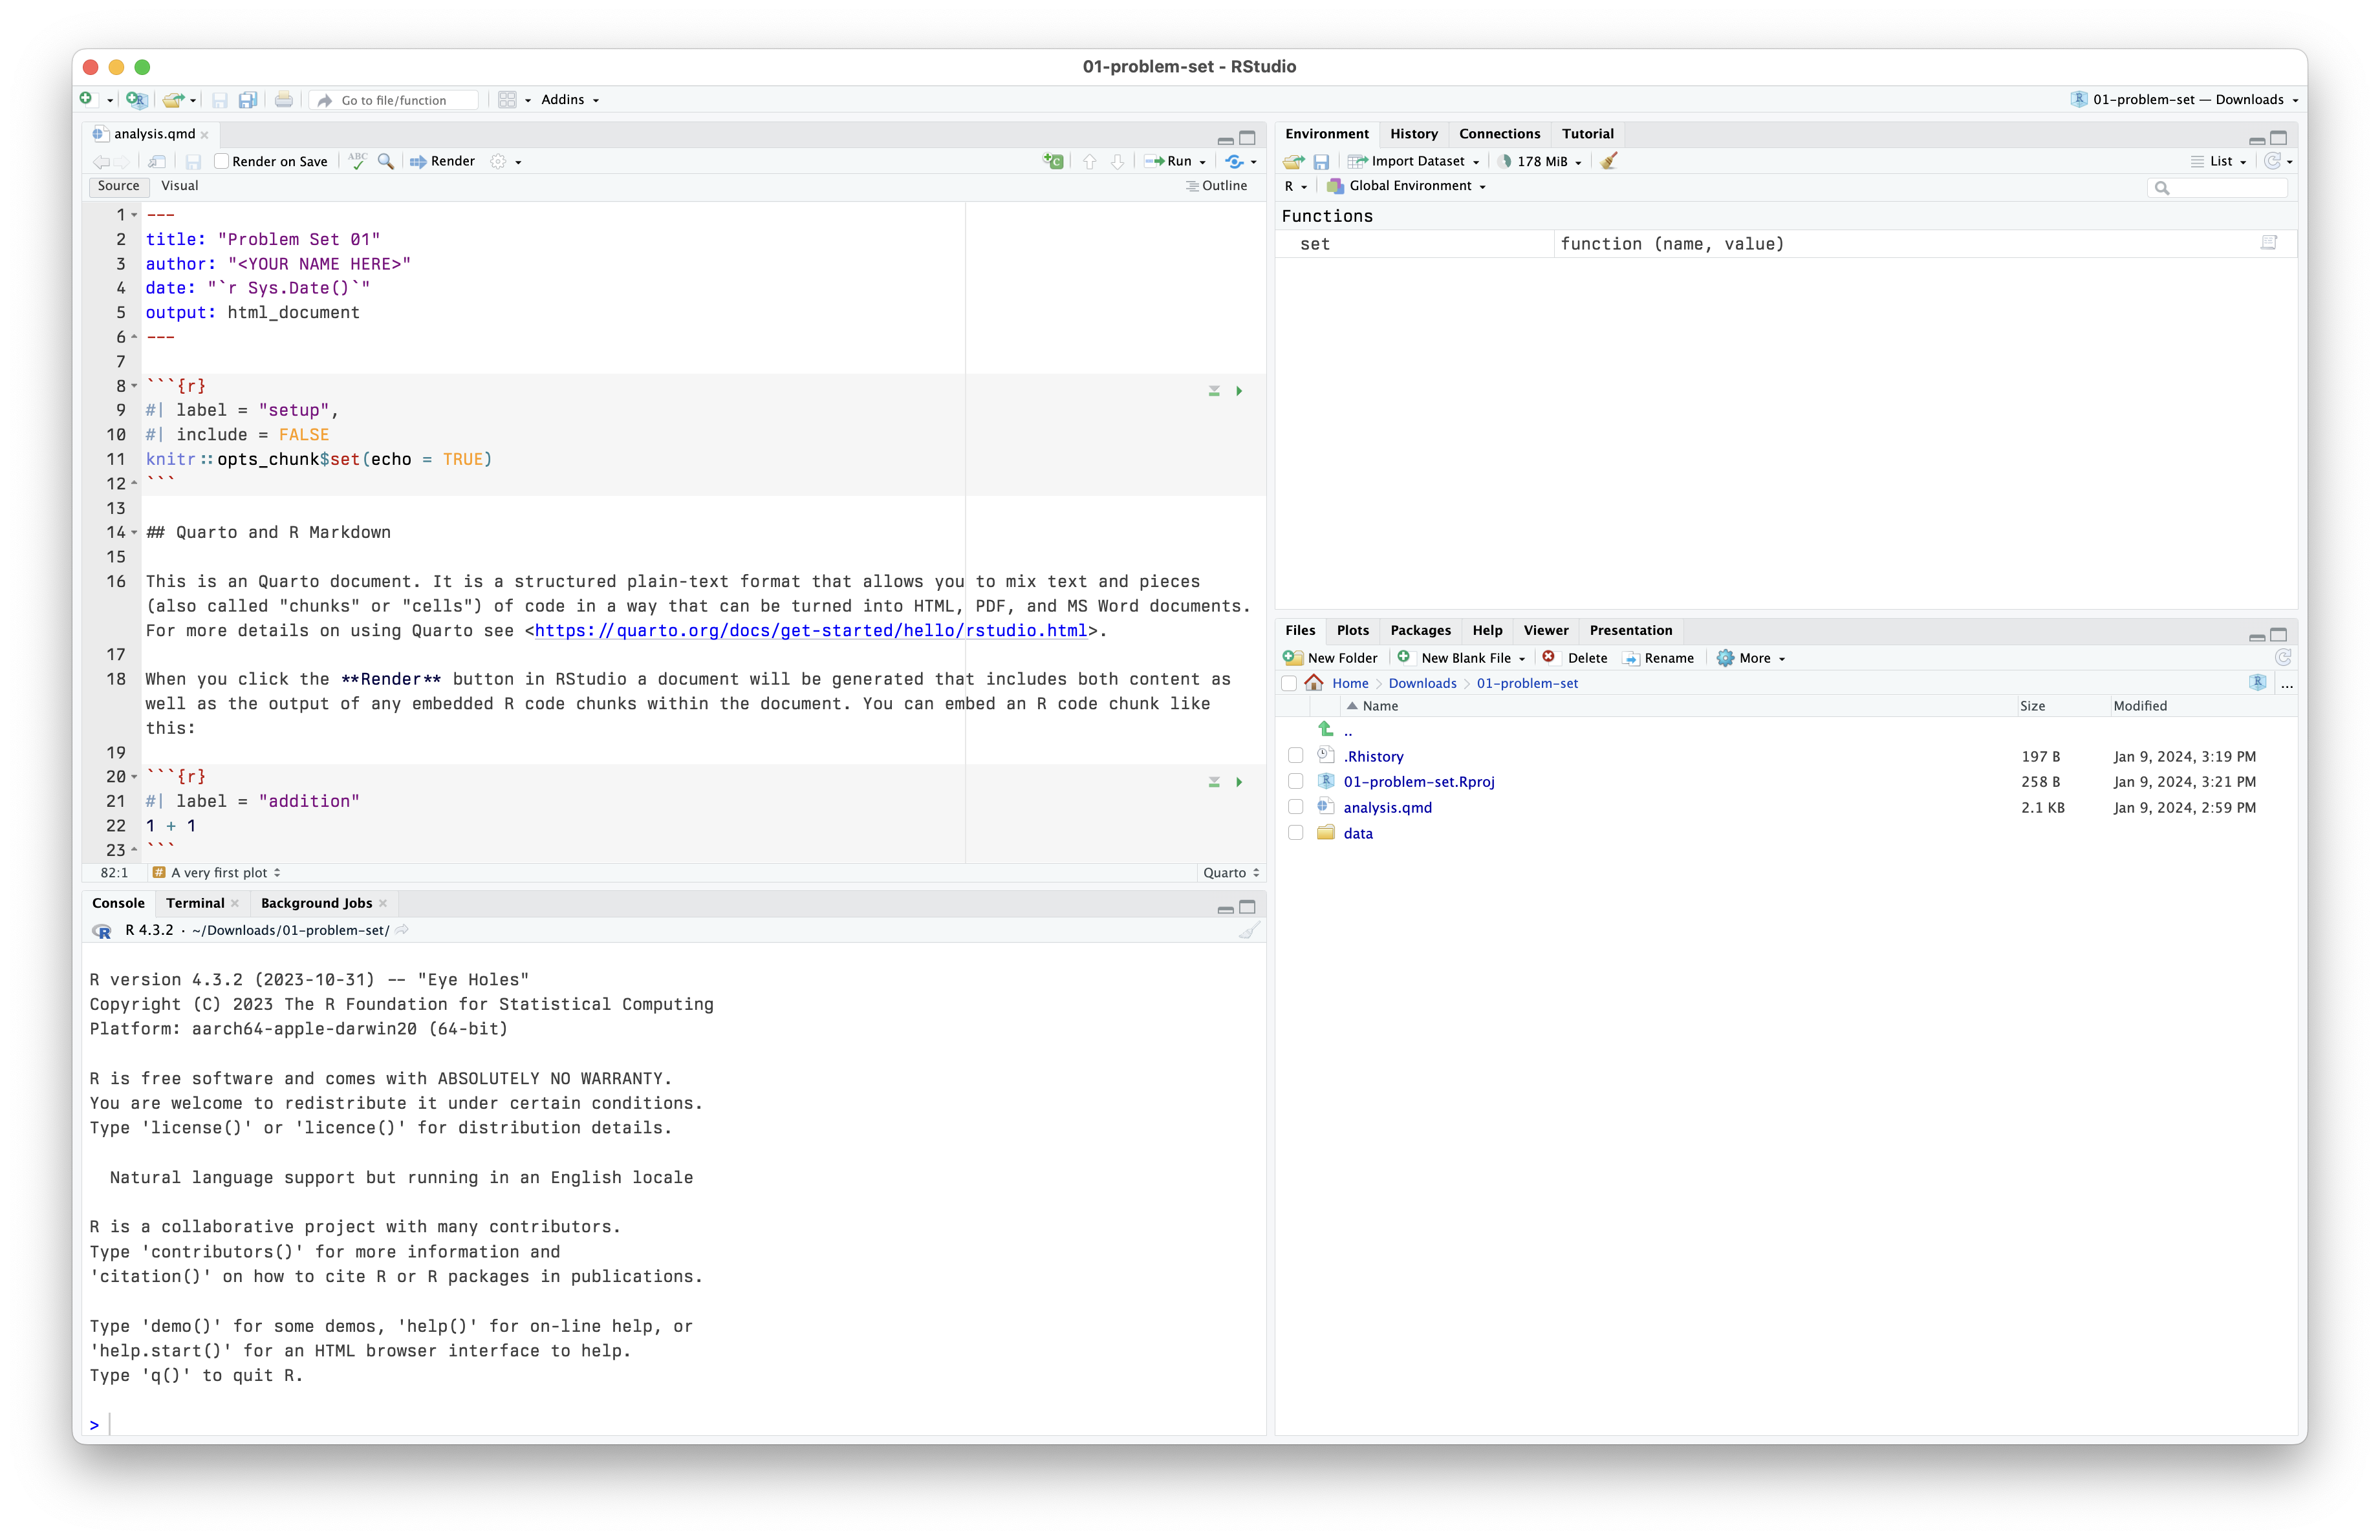
Task: Switch to the Plots tab
Action: (1352, 630)
